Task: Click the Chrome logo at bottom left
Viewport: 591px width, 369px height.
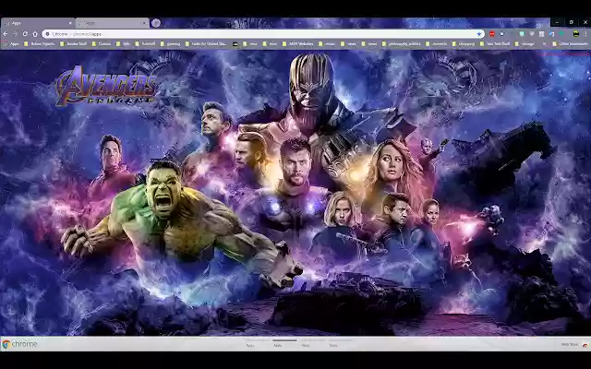Action: point(19,344)
